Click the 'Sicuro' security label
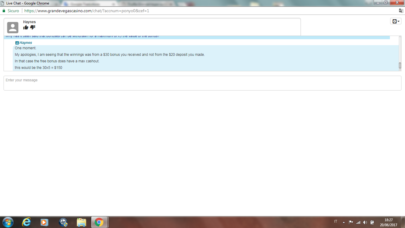 pos(13,11)
